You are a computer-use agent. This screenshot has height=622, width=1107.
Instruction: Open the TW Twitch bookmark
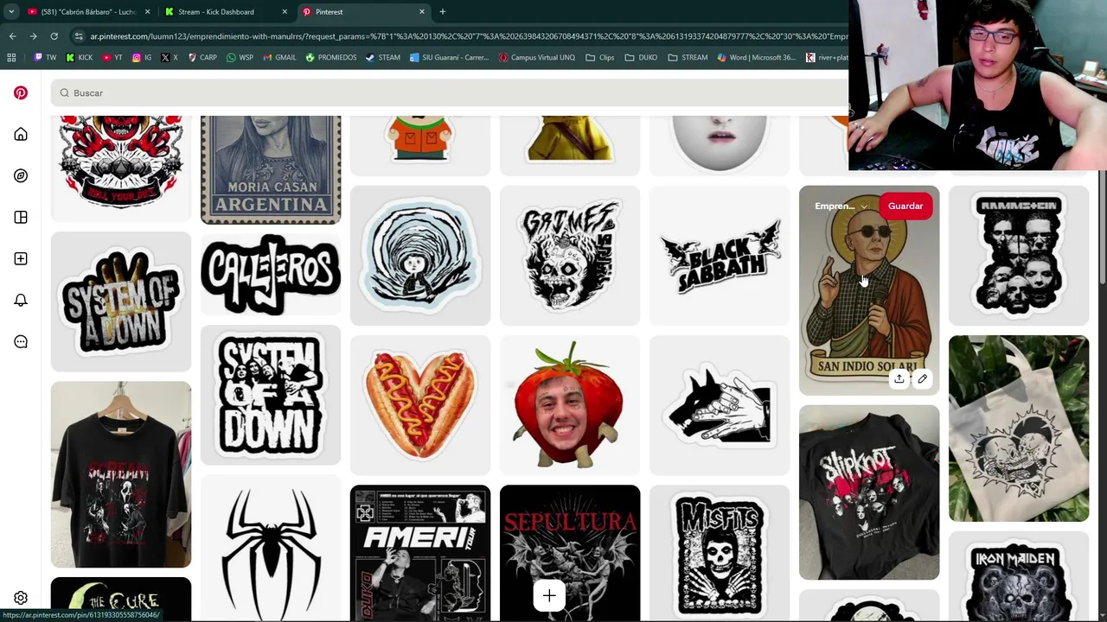[x=45, y=58]
